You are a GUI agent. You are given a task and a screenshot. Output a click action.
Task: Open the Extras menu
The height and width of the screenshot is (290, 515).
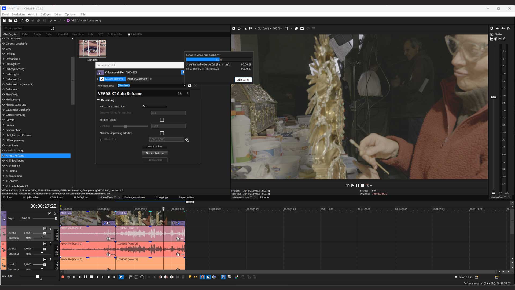(x=58, y=14)
